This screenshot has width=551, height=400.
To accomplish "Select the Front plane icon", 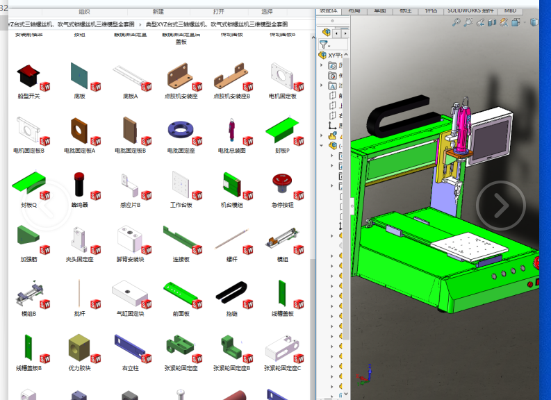I will pos(332,96).
